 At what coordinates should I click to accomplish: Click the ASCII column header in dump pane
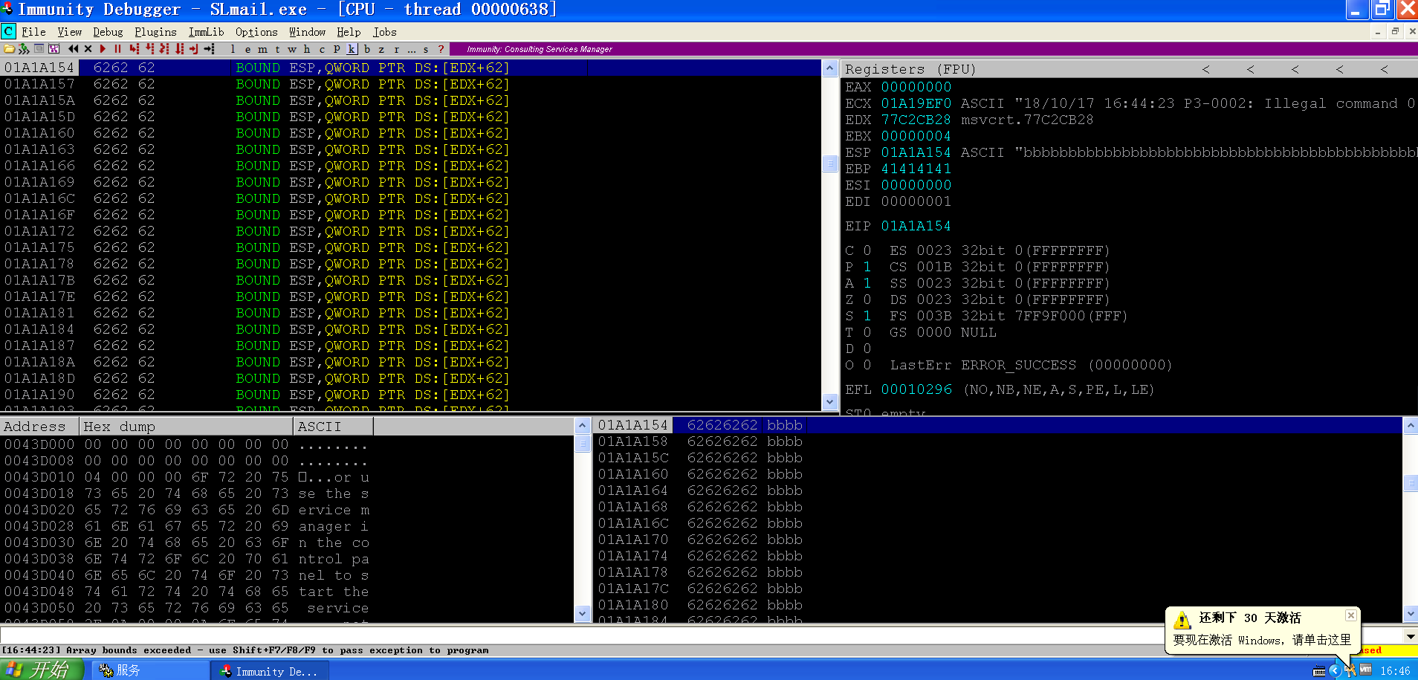pos(333,427)
